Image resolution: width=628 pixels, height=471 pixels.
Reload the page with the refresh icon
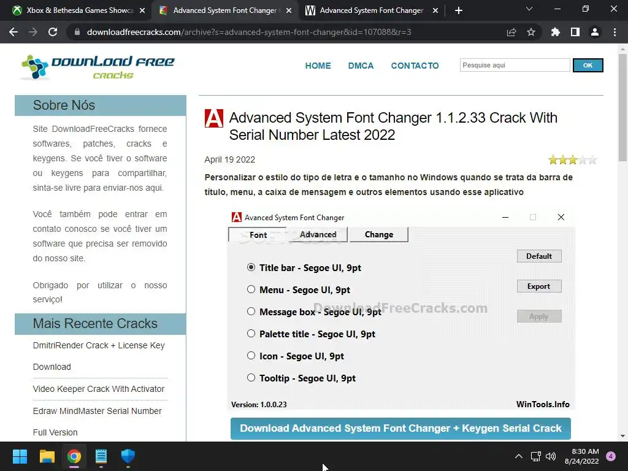53,32
